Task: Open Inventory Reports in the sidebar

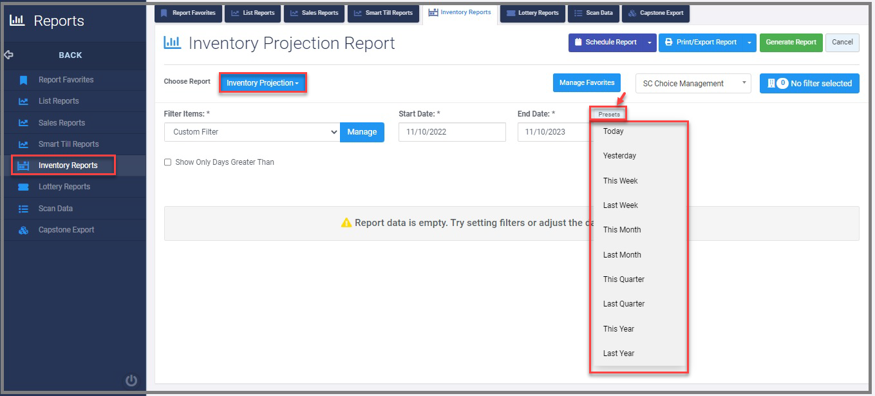Action: 75,165
